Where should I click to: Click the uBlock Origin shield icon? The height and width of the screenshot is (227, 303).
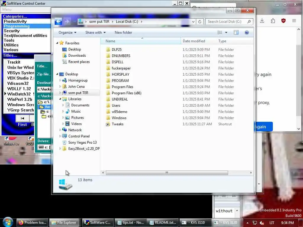tap(283, 21)
